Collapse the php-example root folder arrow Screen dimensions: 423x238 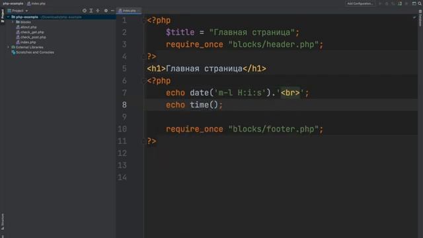point(8,17)
